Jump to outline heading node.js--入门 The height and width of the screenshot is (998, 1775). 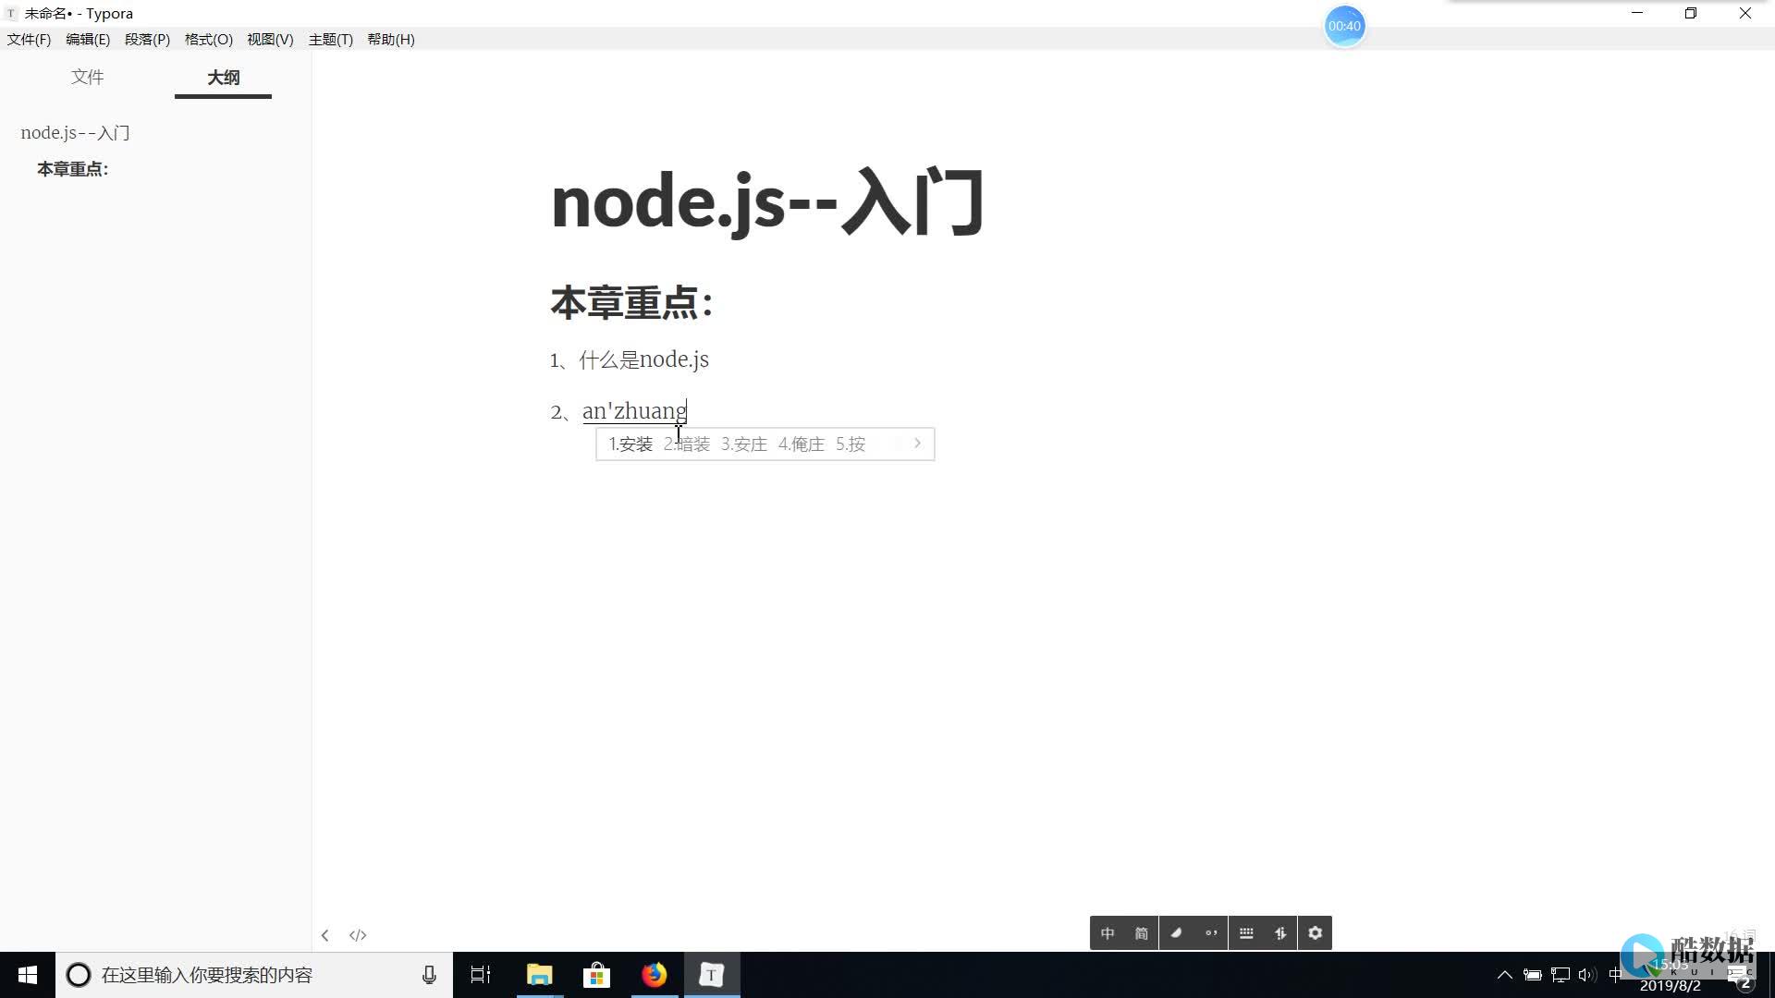[x=75, y=132]
